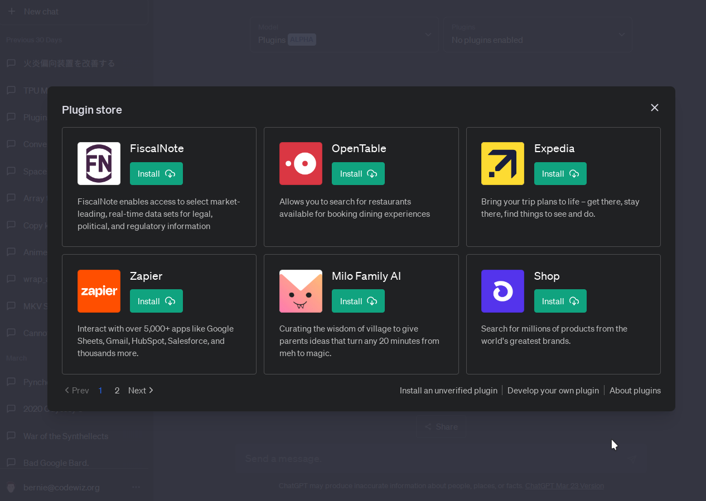
Task: Install the FiscalNote plugin
Action: (x=156, y=174)
